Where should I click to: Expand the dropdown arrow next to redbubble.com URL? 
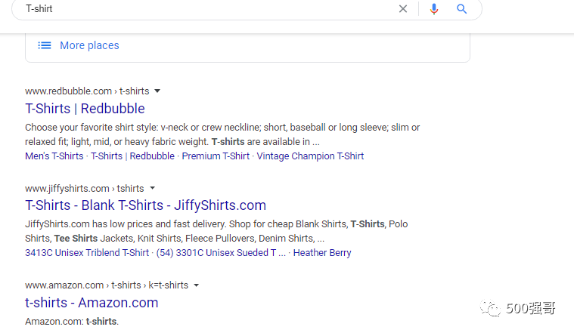157,91
